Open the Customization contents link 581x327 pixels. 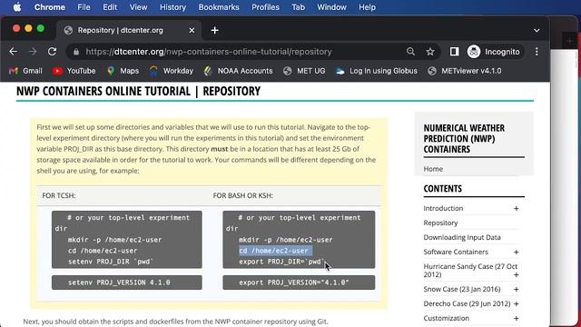(x=446, y=318)
